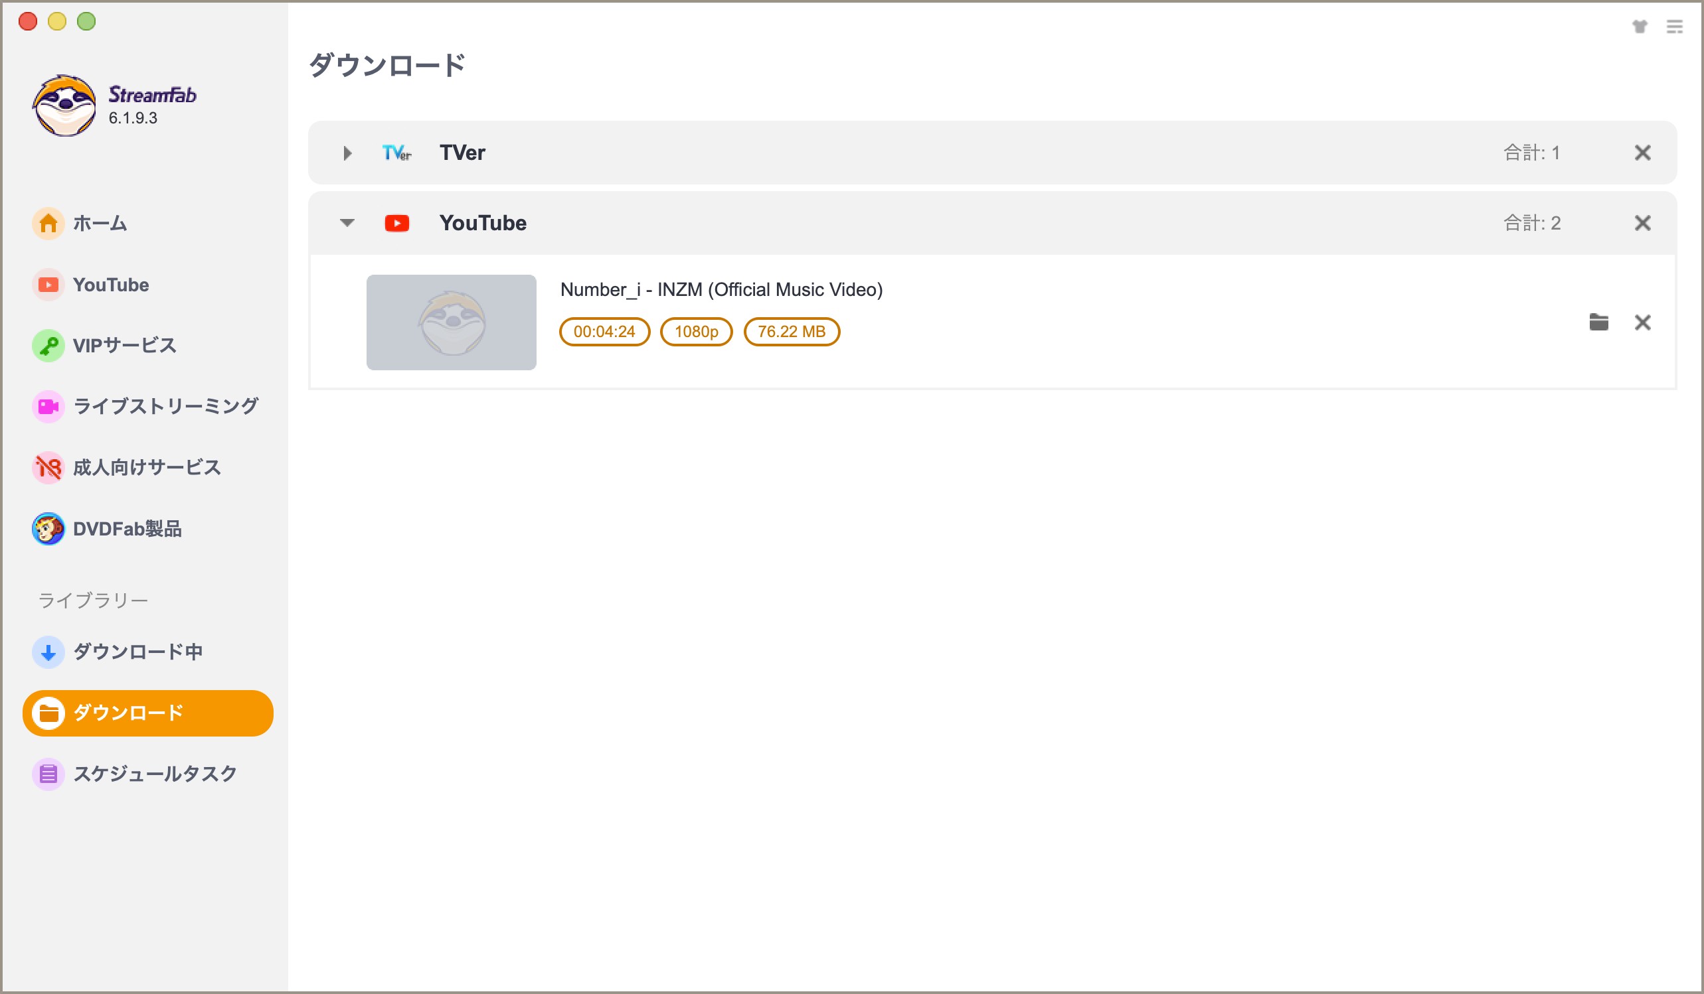Expand the TVer download group

point(347,153)
